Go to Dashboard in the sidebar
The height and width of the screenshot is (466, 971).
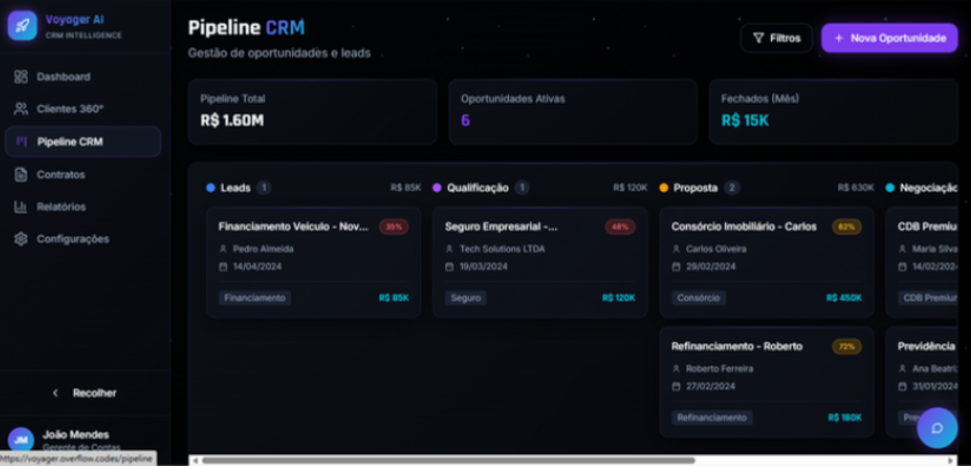tap(83, 77)
